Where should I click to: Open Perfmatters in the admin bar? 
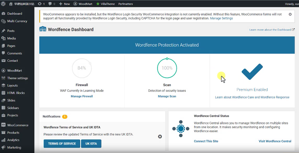(126, 4)
